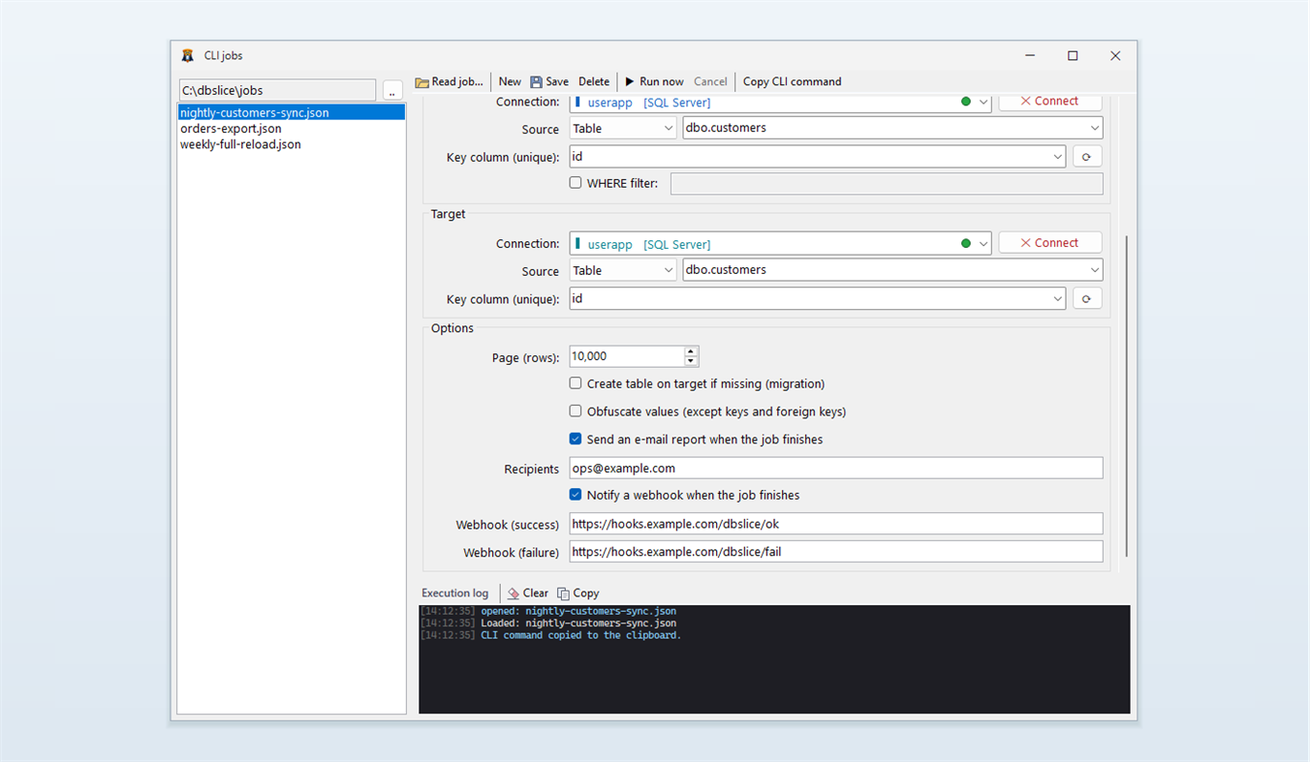Select nightly-customers-sync.json in the job list
Viewport: 1310px width, 762px height.
(291, 112)
